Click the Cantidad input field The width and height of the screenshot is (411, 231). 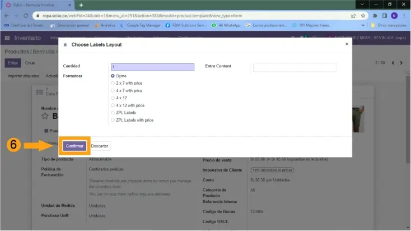pos(152,66)
